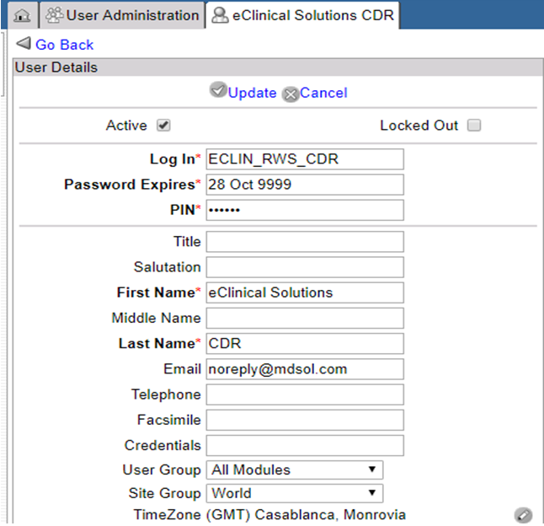
Task: Click the Title input field
Action: (305, 242)
